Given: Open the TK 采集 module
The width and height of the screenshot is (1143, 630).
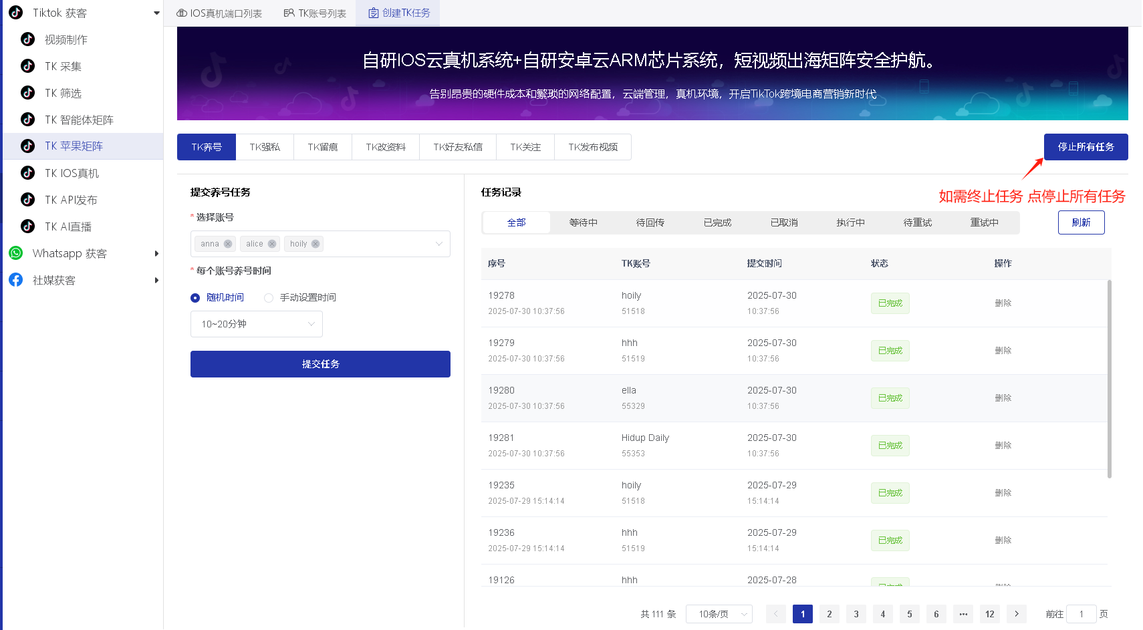Looking at the screenshot, I should 63,65.
